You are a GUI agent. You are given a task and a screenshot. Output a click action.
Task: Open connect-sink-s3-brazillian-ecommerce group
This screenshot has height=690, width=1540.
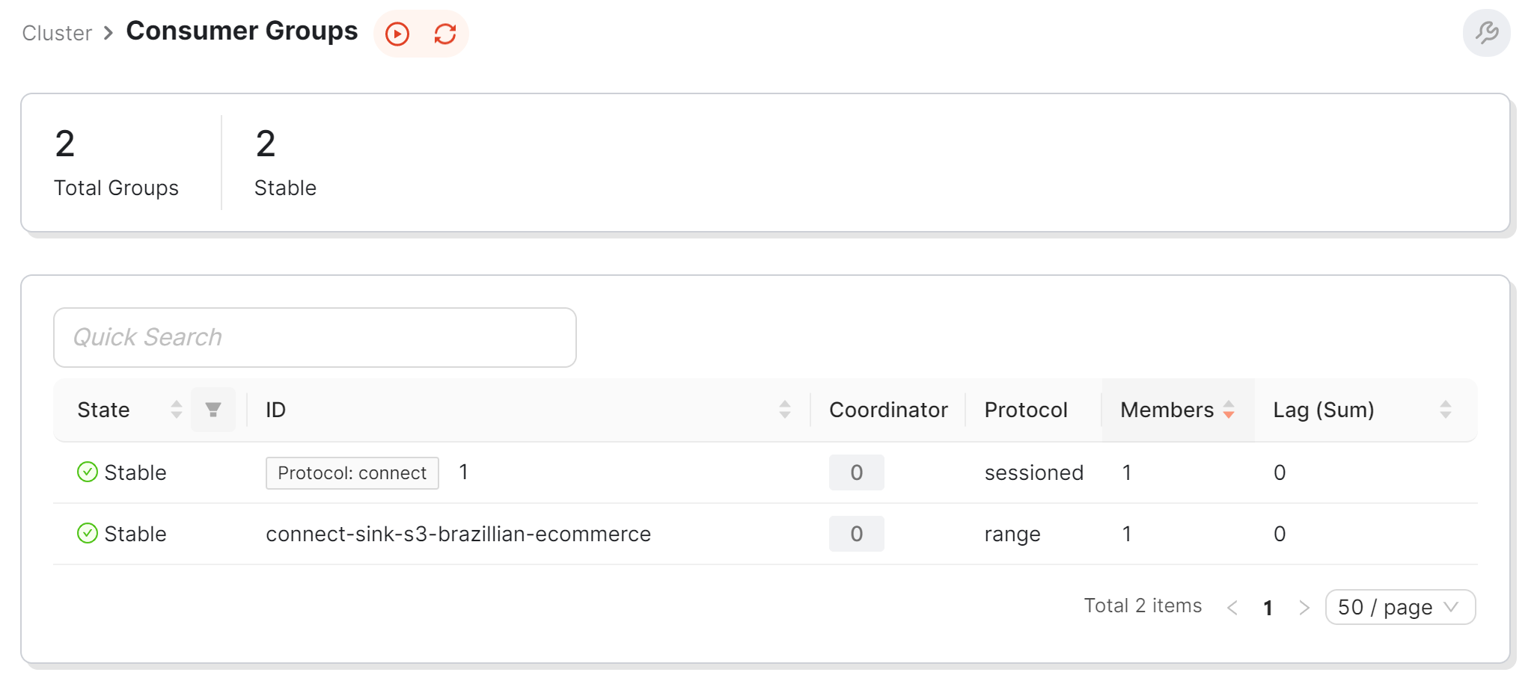[x=458, y=534]
